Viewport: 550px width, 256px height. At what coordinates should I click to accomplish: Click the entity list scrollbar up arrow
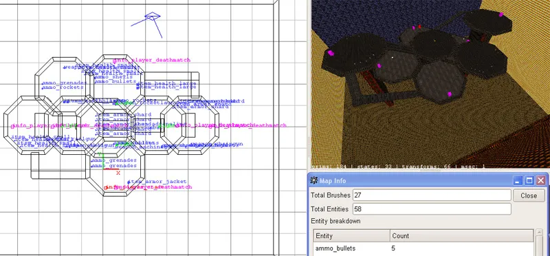click(540, 234)
